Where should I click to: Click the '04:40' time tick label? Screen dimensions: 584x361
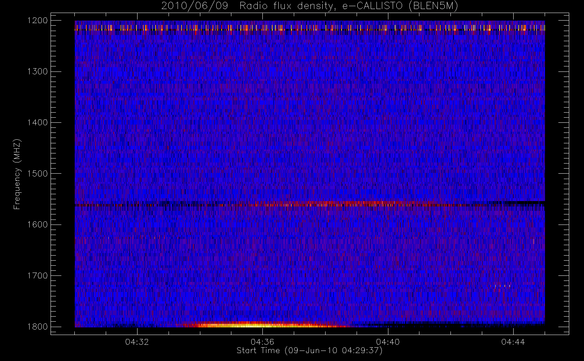point(388,342)
